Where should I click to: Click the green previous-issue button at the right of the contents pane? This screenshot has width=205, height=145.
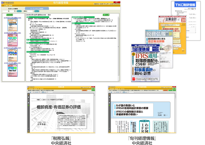pos(106,15)
